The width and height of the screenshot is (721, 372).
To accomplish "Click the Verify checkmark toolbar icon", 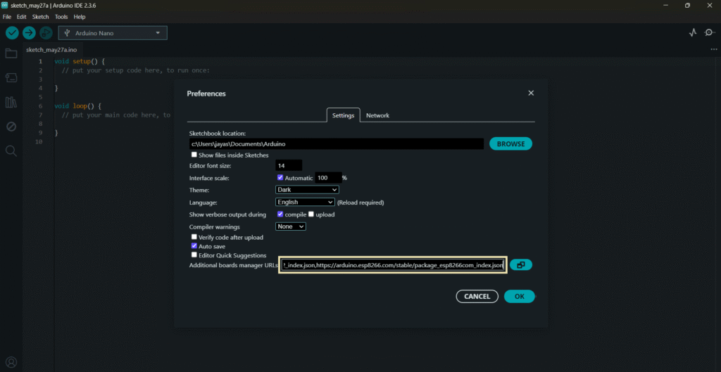I will pos(12,33).
